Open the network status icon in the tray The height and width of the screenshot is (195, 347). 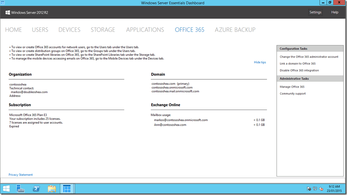coord(315,189)
